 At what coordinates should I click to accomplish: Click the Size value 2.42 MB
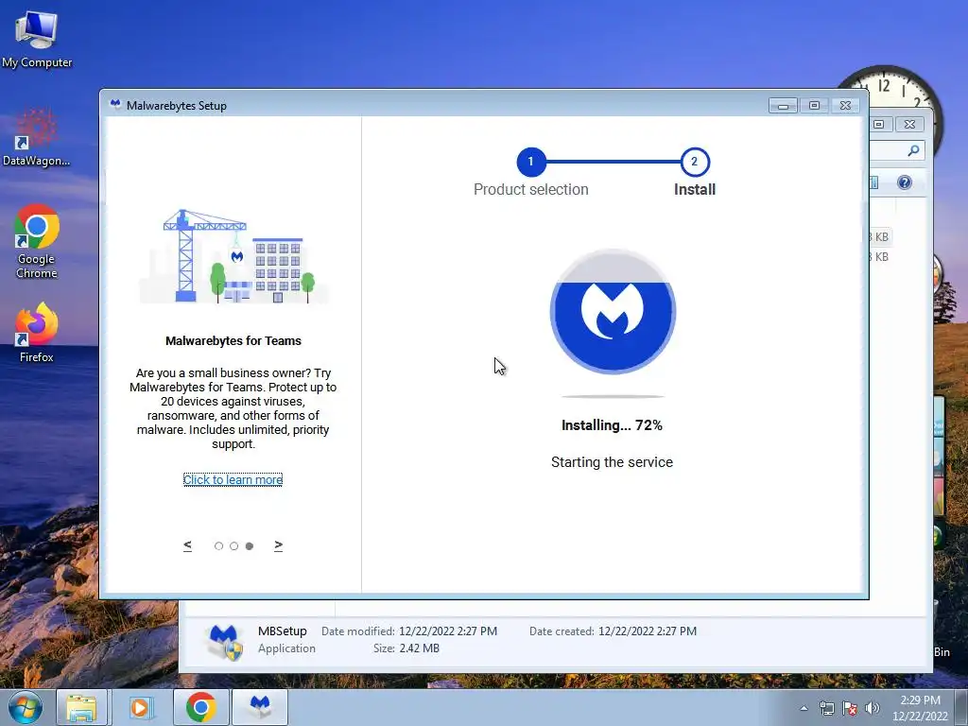(419, 648)
